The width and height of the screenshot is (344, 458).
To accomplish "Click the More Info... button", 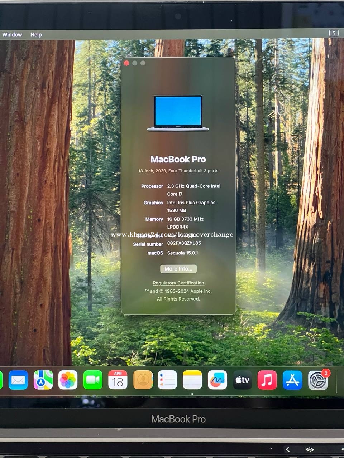I will (178, 269).
